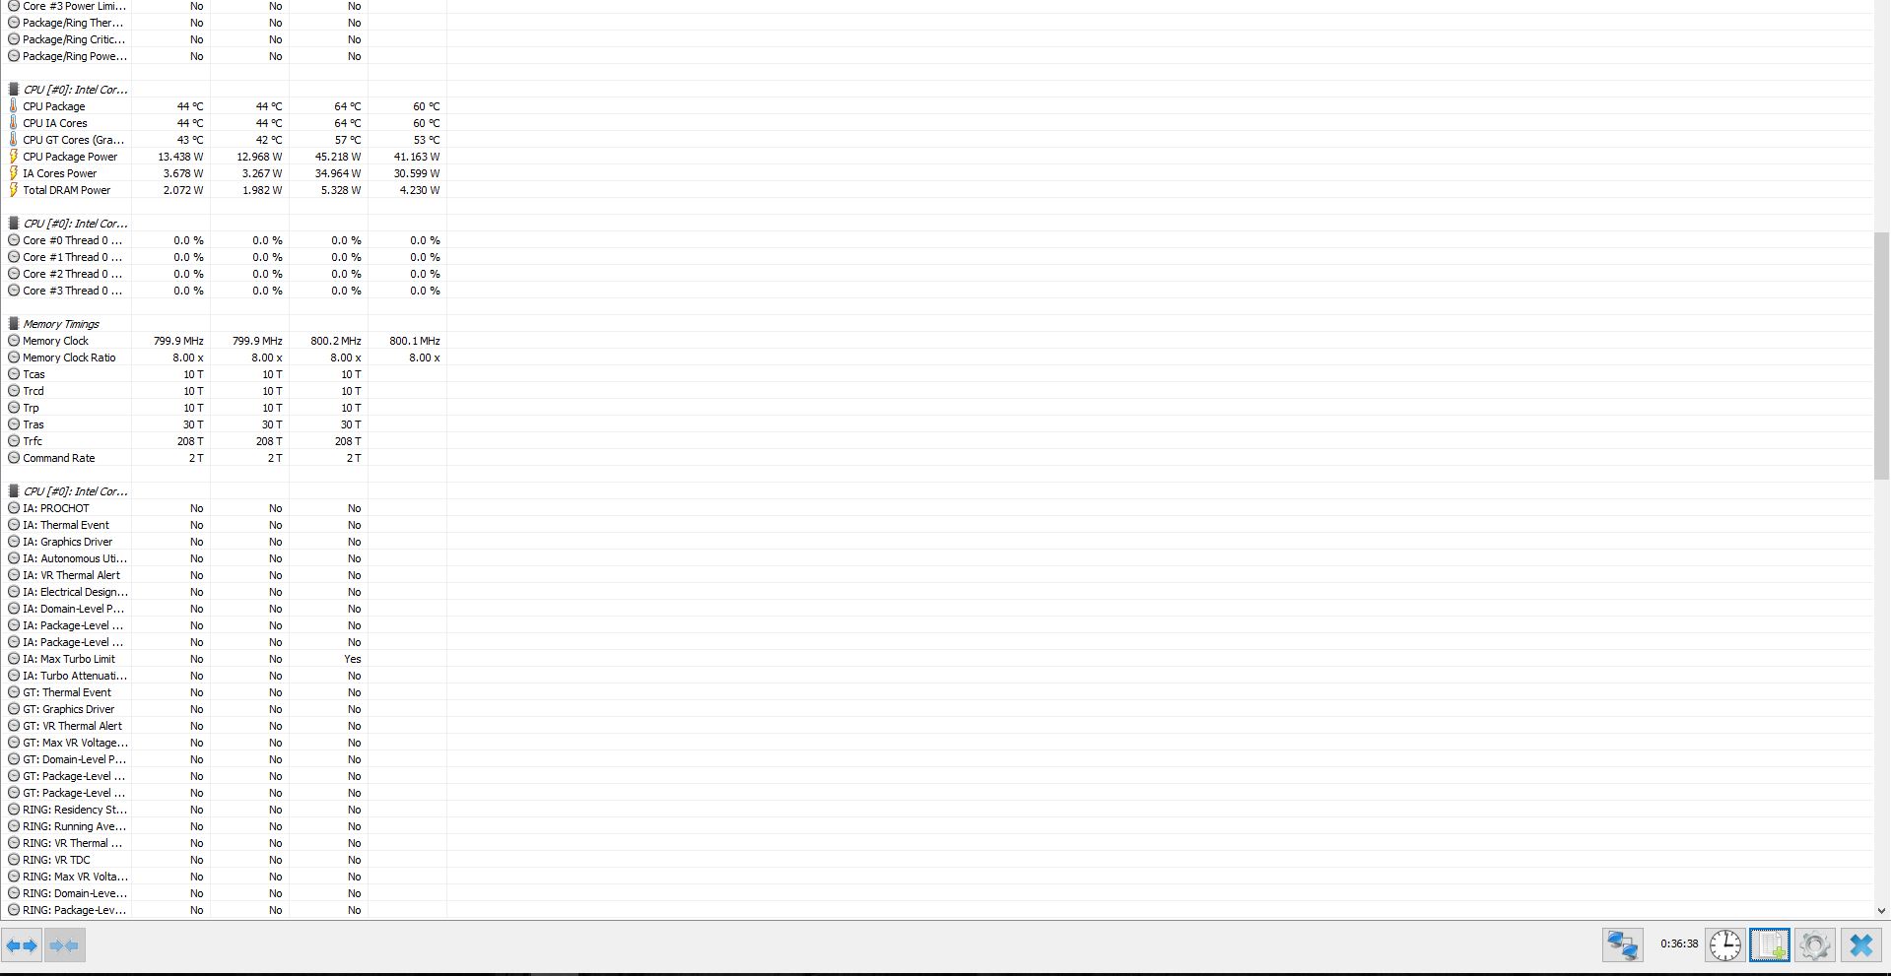1891x976 pixels.
Task: Click the scroll down arrow of scrollbar
Action: point(1882,911)
